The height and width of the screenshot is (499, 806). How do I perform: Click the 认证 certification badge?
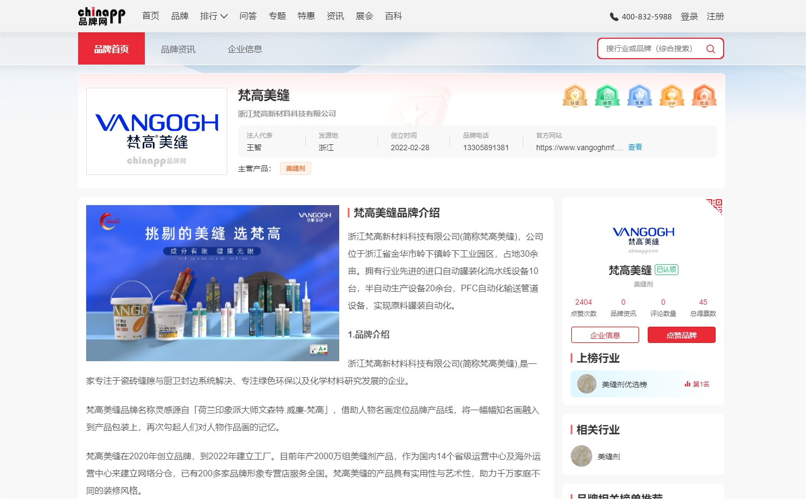(x=574, y=96)
